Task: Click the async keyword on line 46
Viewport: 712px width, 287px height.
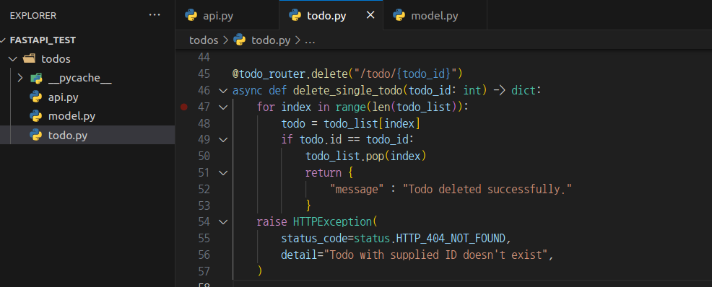Action: coord(247,91)
